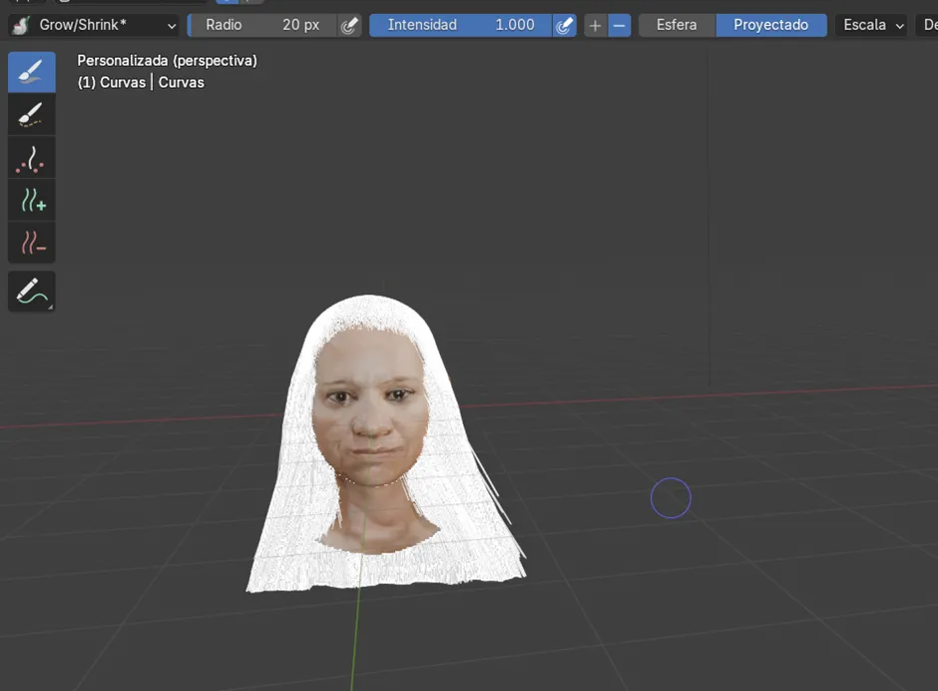
Task: Click the Grow/Shrink brush icon in header
Action: tap(19, 25)
